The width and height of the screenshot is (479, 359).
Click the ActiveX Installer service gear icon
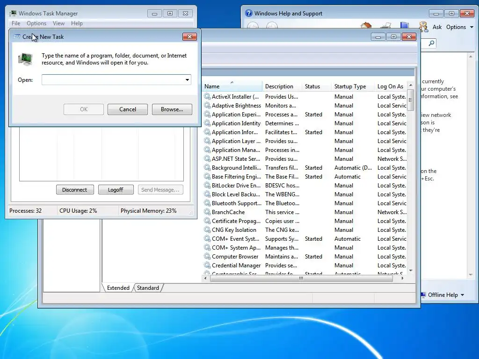tap(207, 96)
